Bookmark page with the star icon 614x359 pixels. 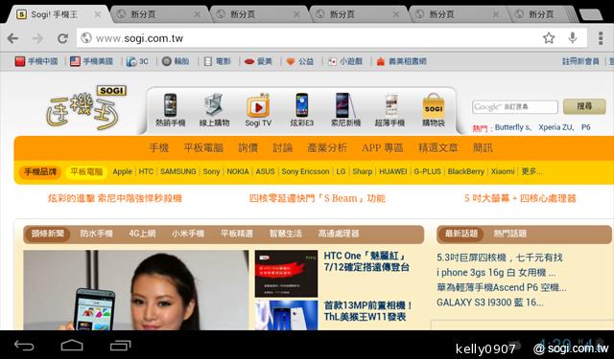(x=549, y=38)
